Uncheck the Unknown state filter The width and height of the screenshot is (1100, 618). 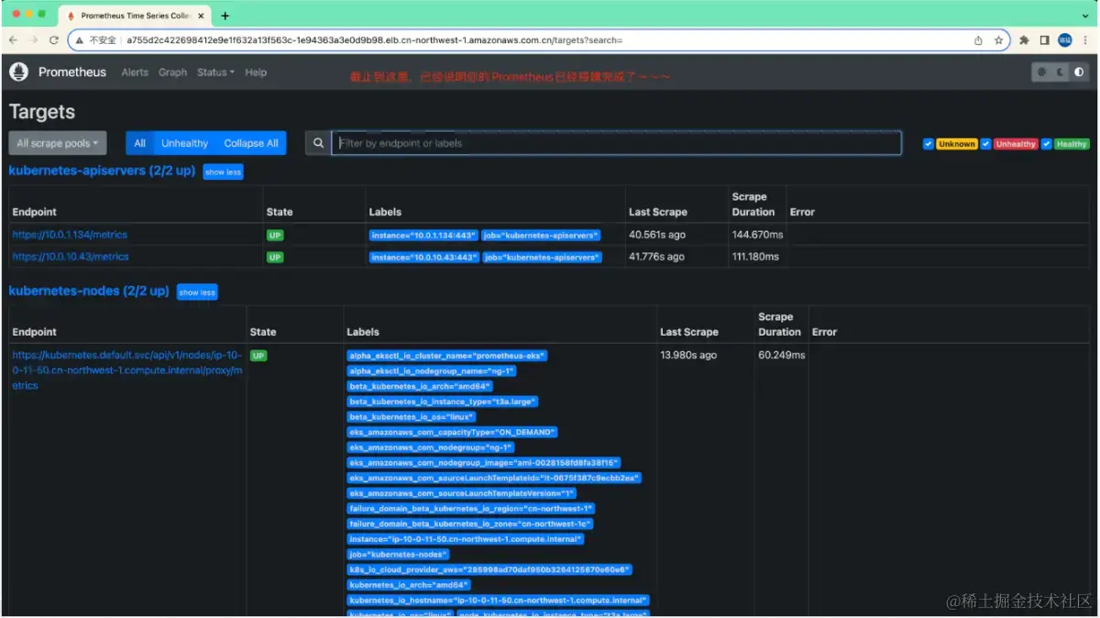(x=929, y=144)
